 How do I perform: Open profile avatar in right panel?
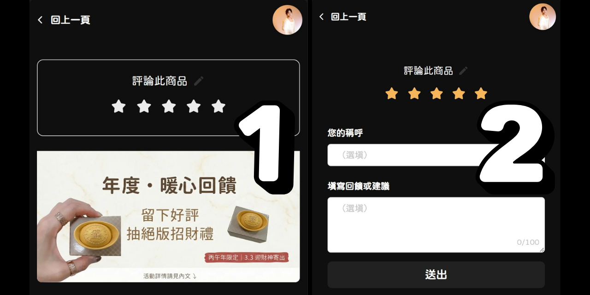tap(543, 17)
